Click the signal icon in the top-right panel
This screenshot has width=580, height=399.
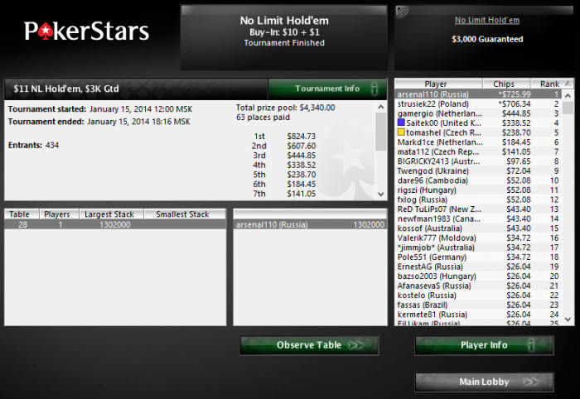point(402,12)
